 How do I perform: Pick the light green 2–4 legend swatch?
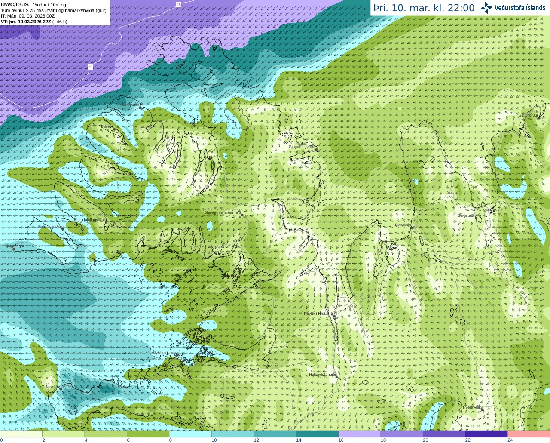click(64, 434)
